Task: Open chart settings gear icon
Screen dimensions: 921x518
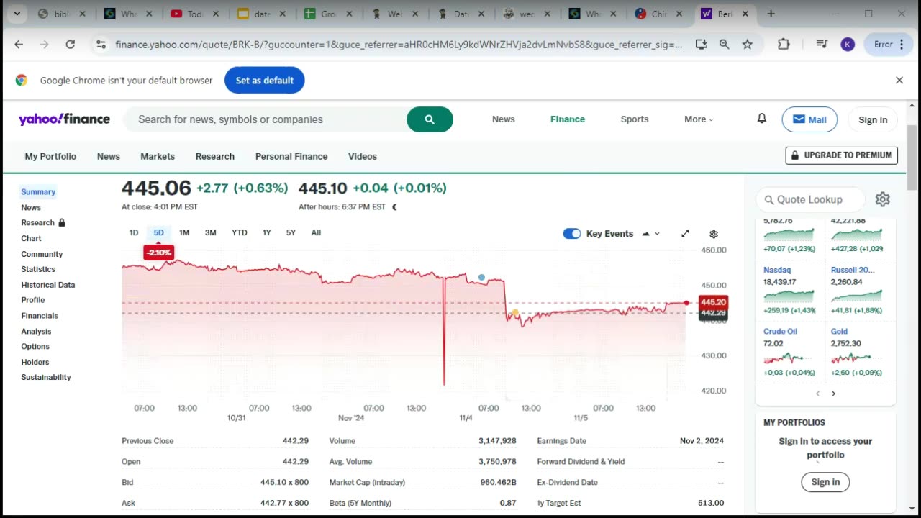Action: coord(714,234)
